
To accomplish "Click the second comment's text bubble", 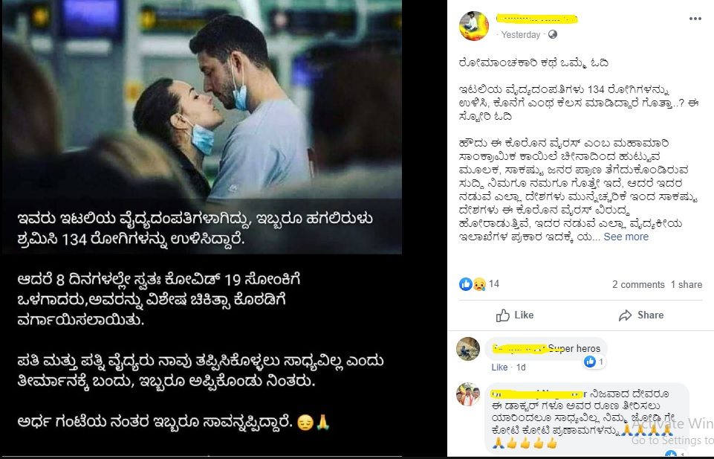I will (587, 418).
